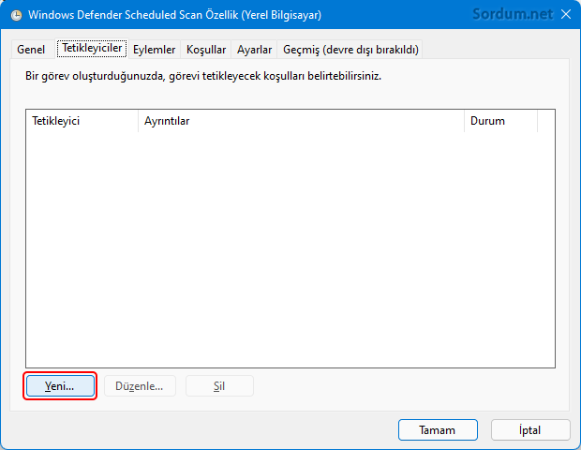Sort by the Tetikleyici column header

(82, 121)
